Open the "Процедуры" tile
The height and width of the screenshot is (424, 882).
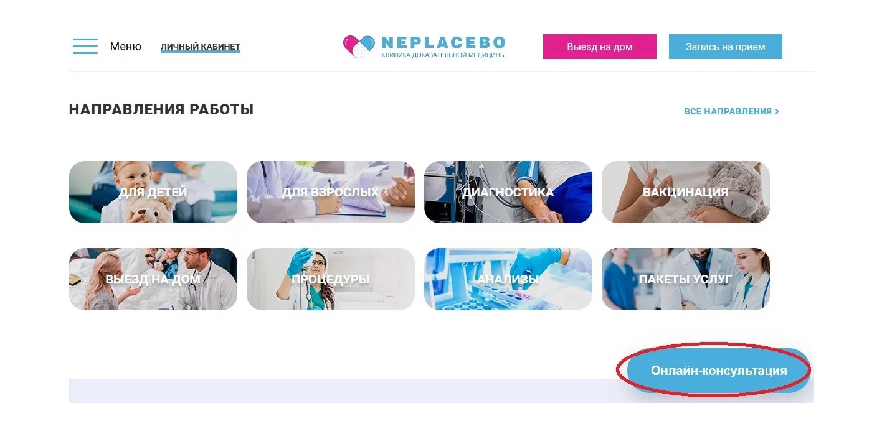click(x=331, y=279)
